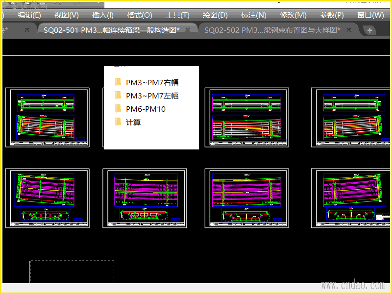Open the 编辑(E) menu

pyautogui.click(x=29, y=15)
